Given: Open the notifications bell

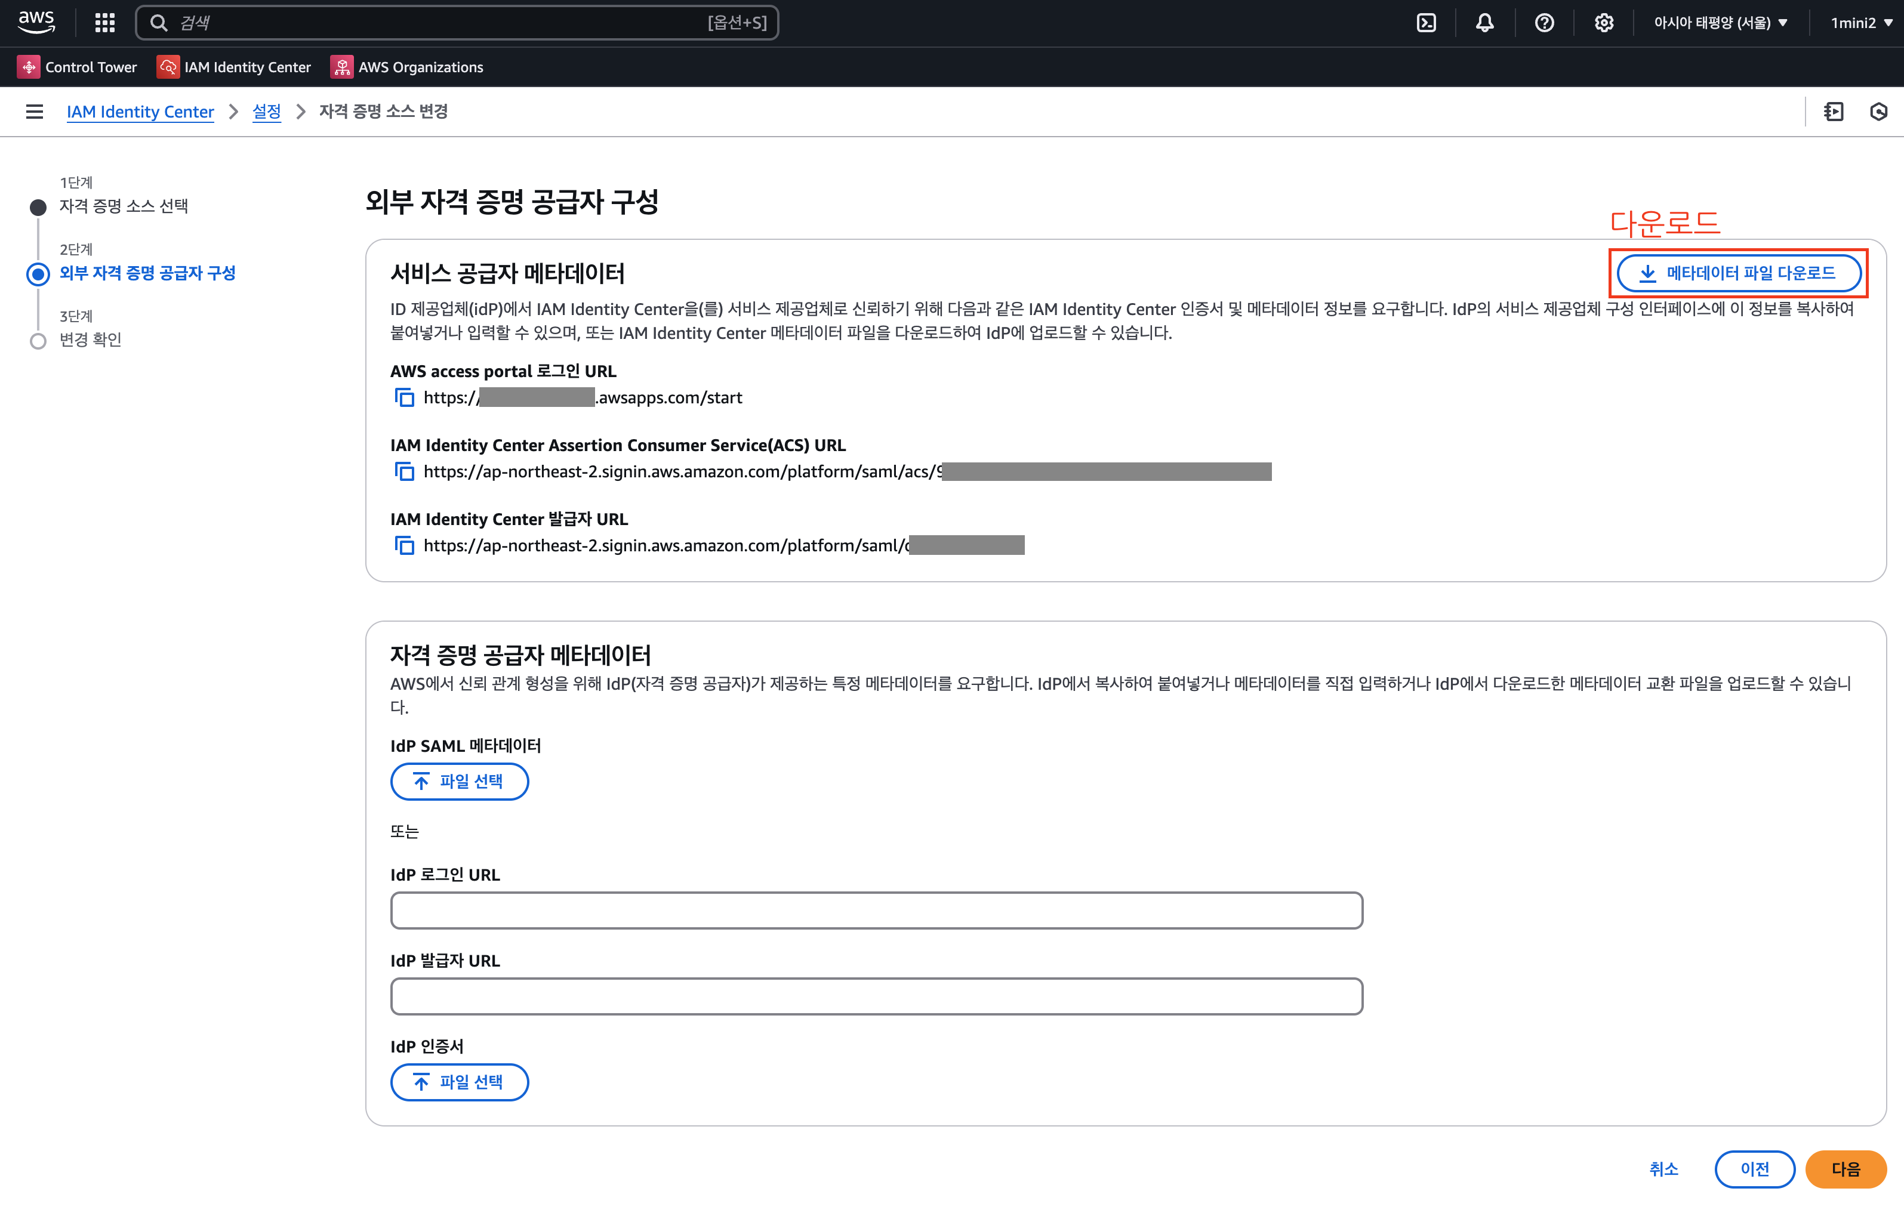Looking at the screenshot, I should coord(1484,22).
